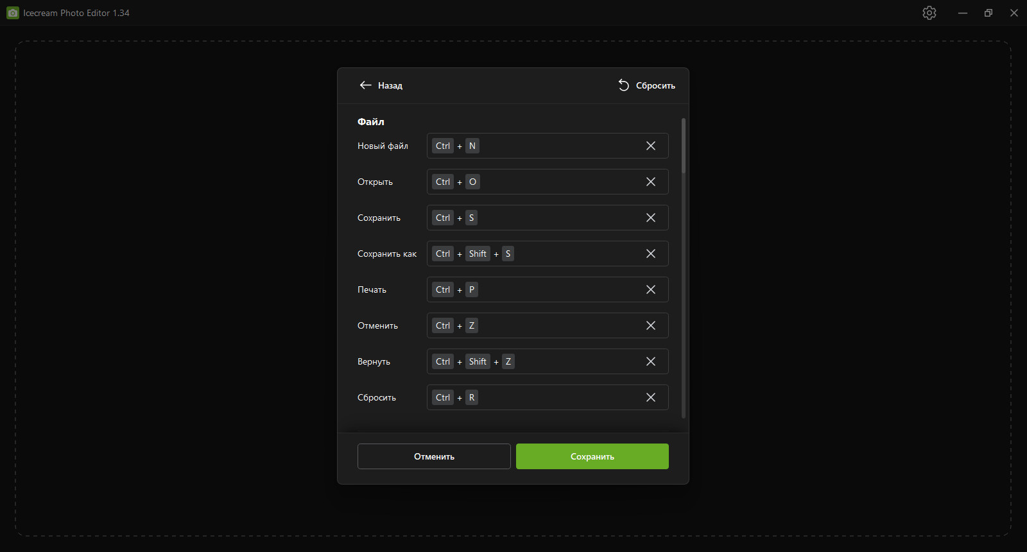Open settings via the gear icon
Screen dimensions: 1027x552
(x=929, y=13)
